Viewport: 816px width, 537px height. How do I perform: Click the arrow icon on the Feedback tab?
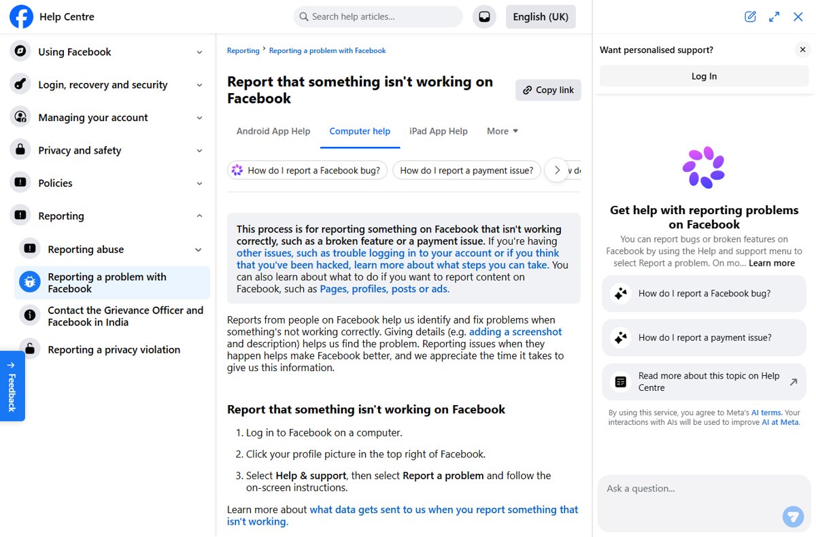tap(11, 365)
